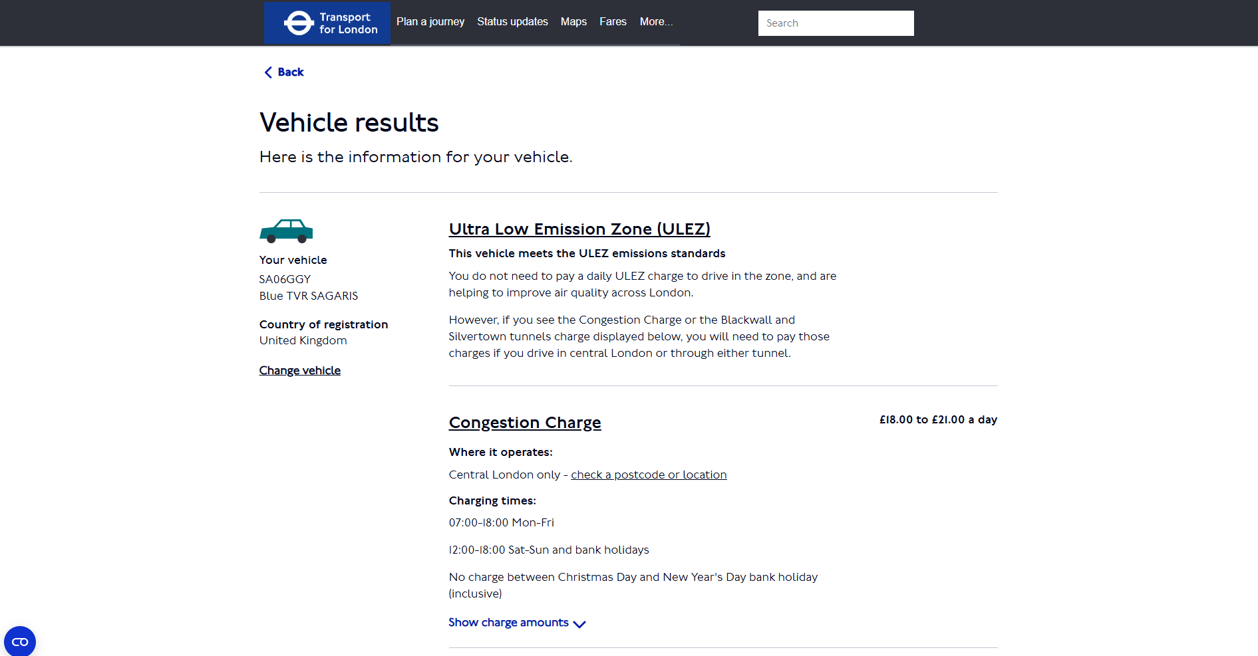The height and width of the screenshot is (656, 1258).
Task: Click the Vehicle results heading
Action: (x=349, y=123)
